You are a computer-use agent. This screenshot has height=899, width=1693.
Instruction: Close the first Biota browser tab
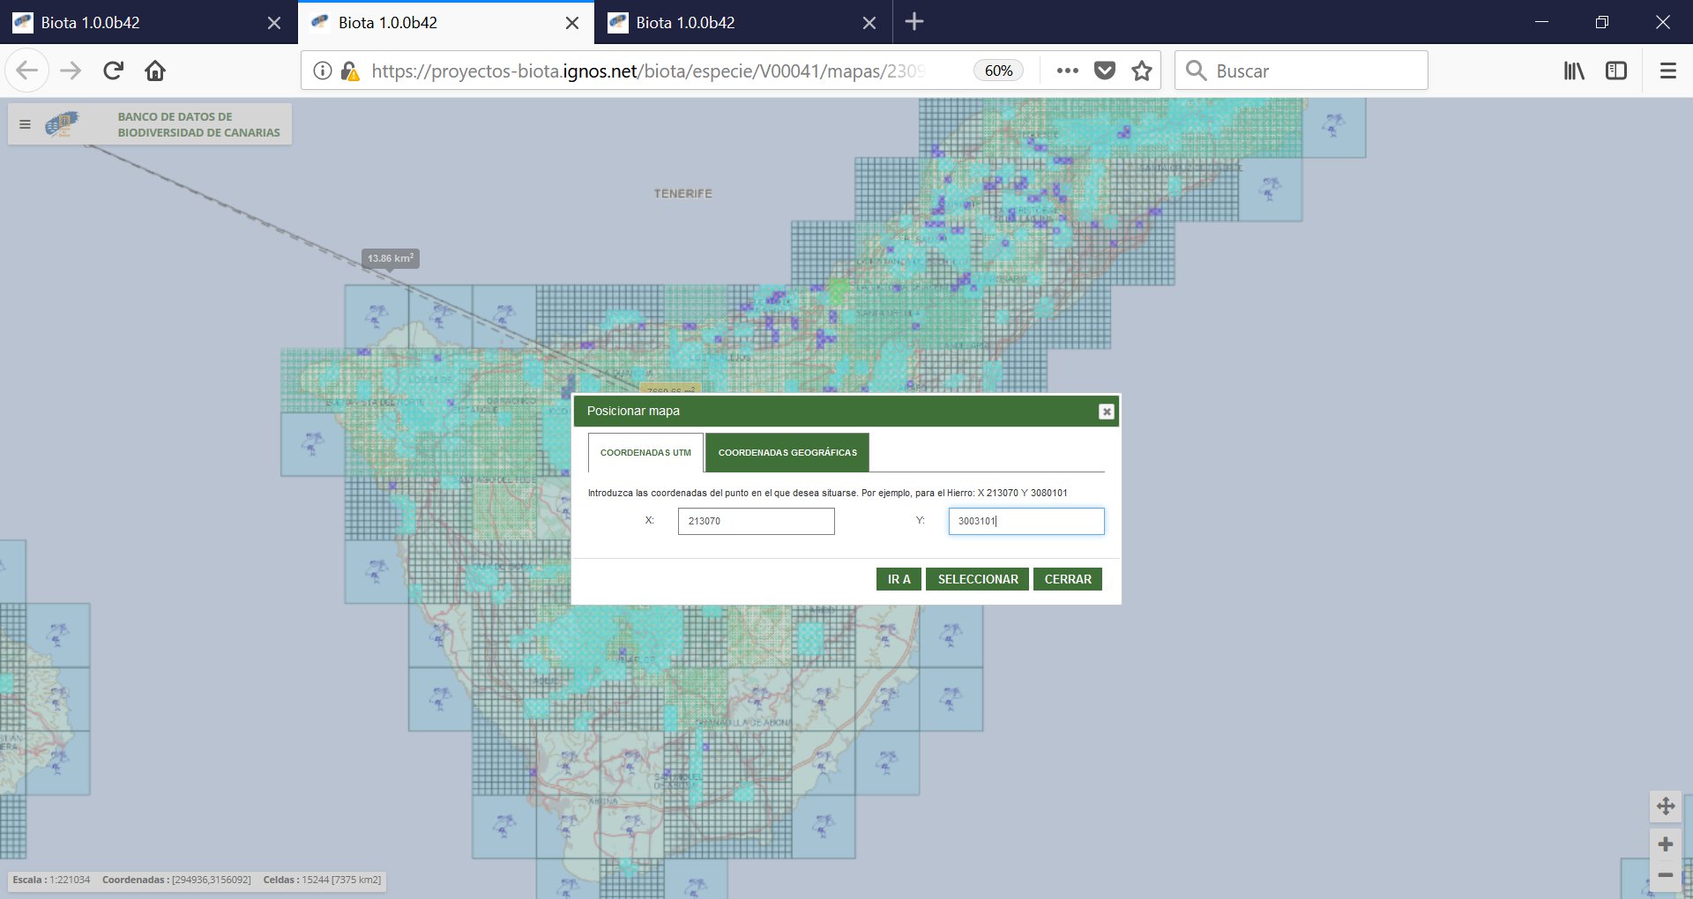coord(274,23)
